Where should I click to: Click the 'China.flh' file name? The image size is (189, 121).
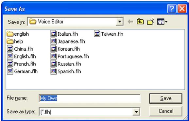tap(24, 49)
